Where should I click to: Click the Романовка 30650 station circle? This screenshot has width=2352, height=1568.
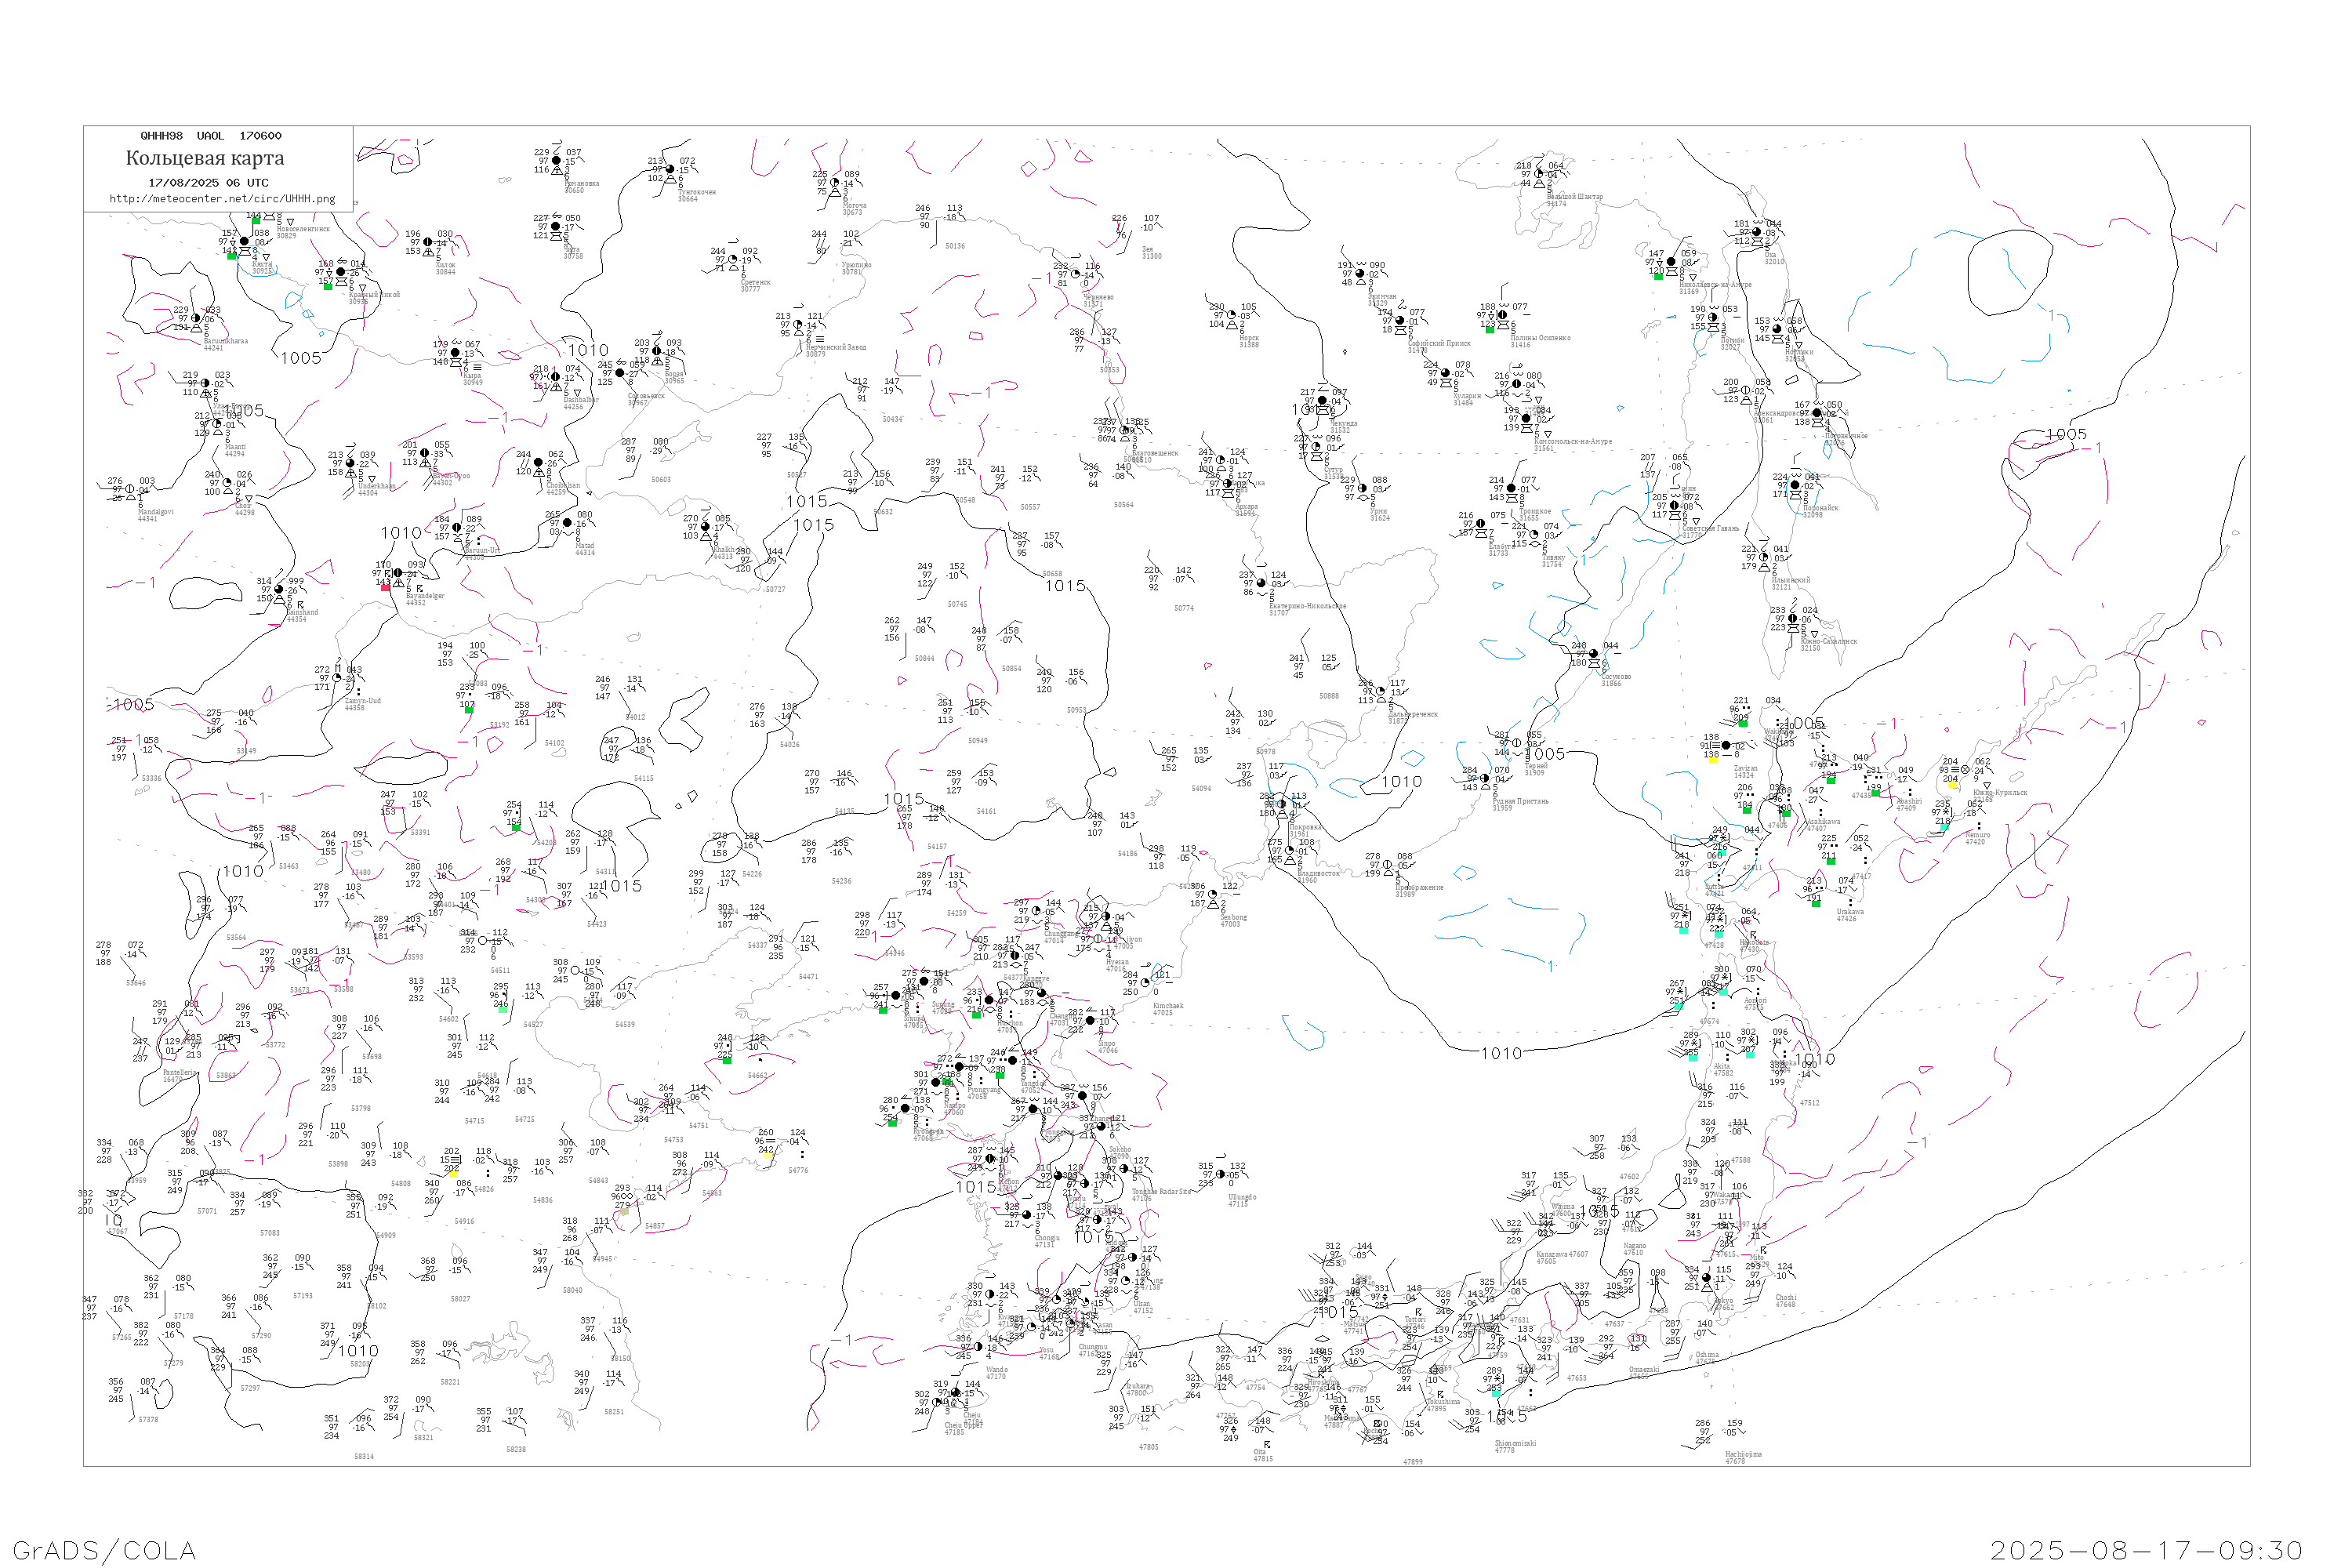[x=556, y=160]
